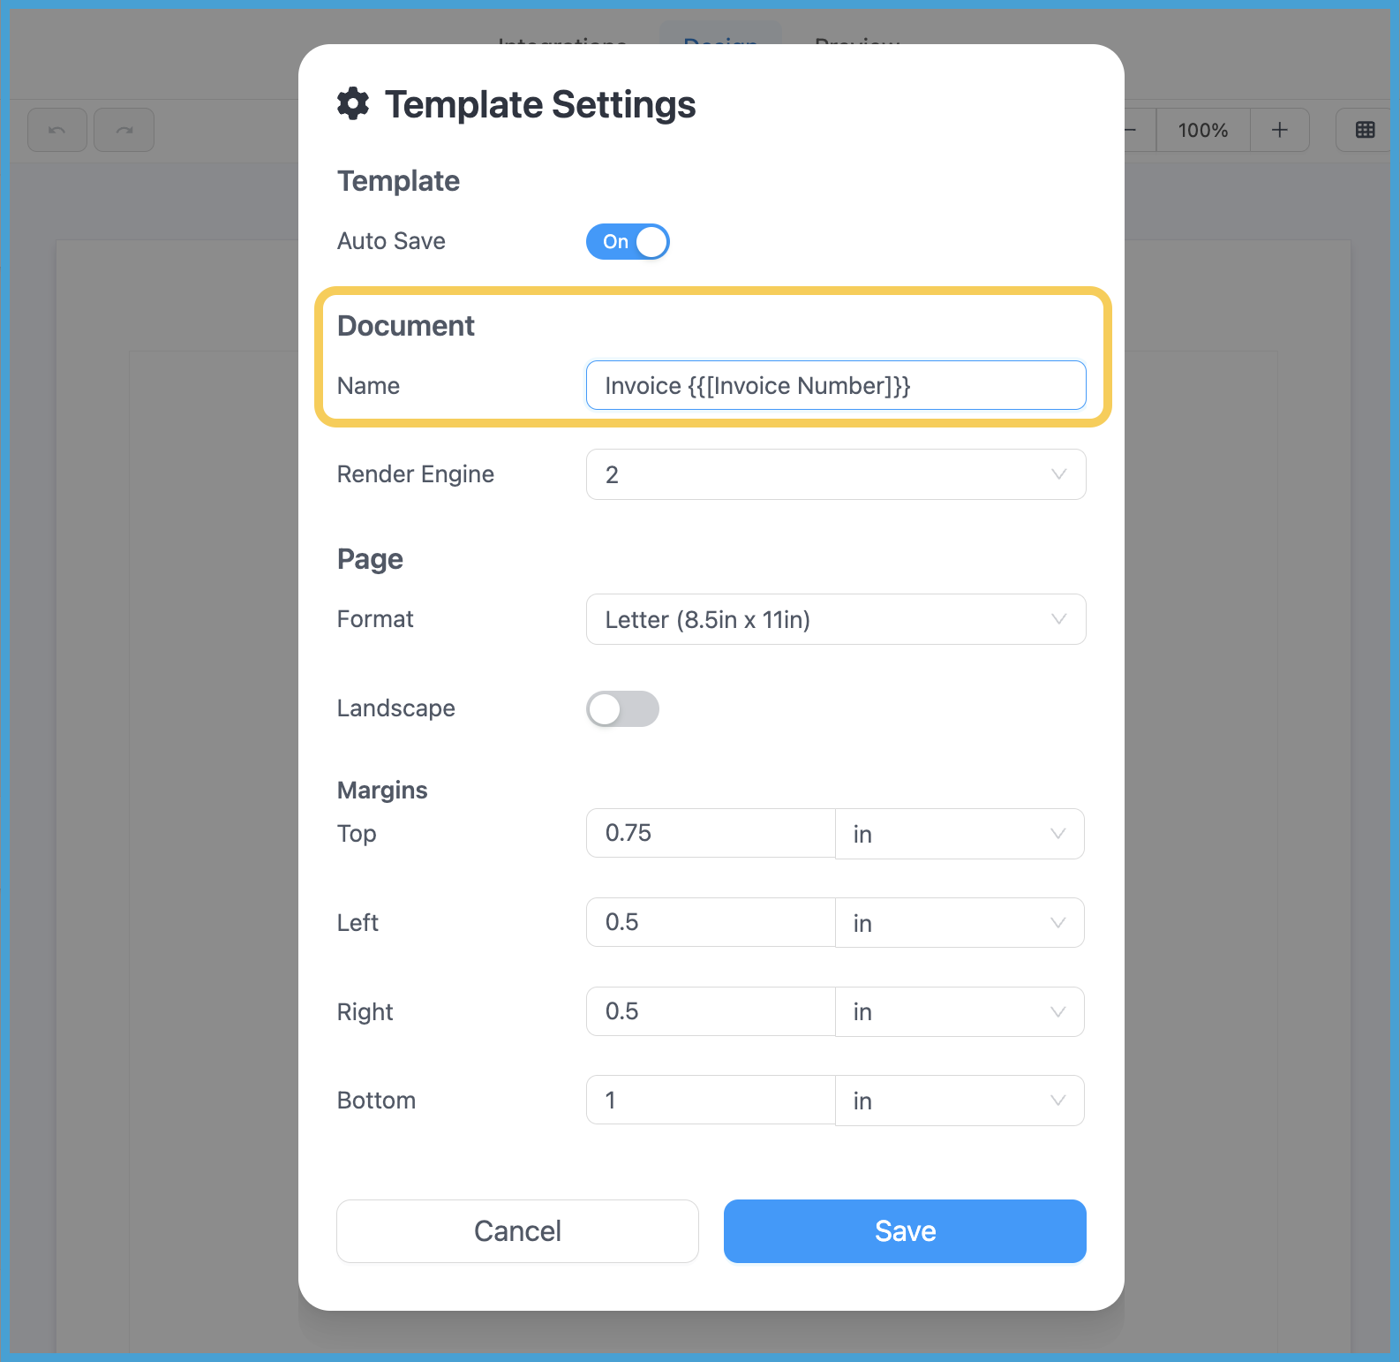Screen dimensions: 1400x1362
Task: Switch to the Preview tab
Action: 857,39
